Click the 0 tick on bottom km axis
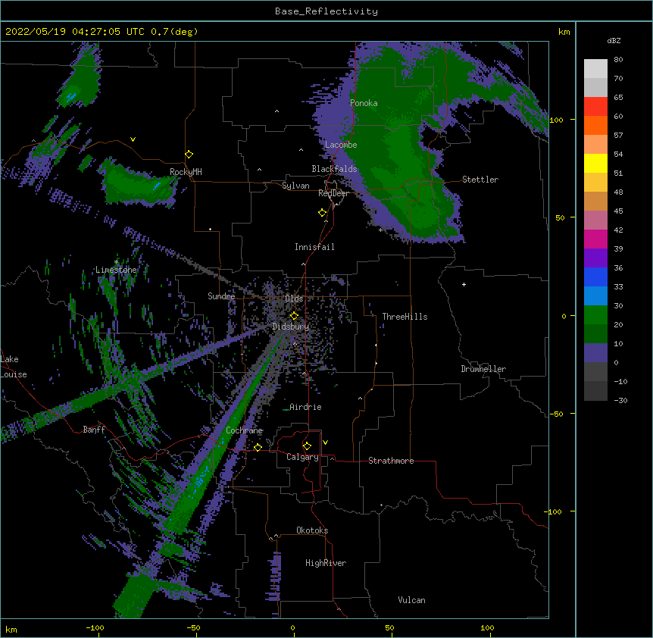Image resolution: width=653 pixels, height=638 pixels. (292, 628)
